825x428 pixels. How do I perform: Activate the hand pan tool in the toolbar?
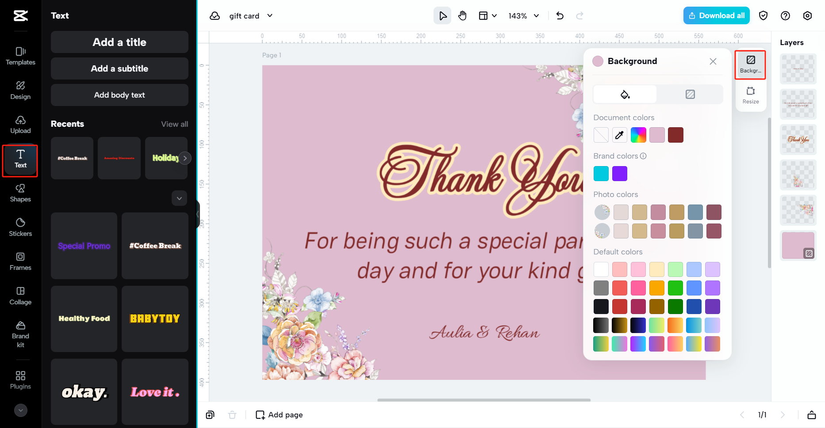(462, 15)
